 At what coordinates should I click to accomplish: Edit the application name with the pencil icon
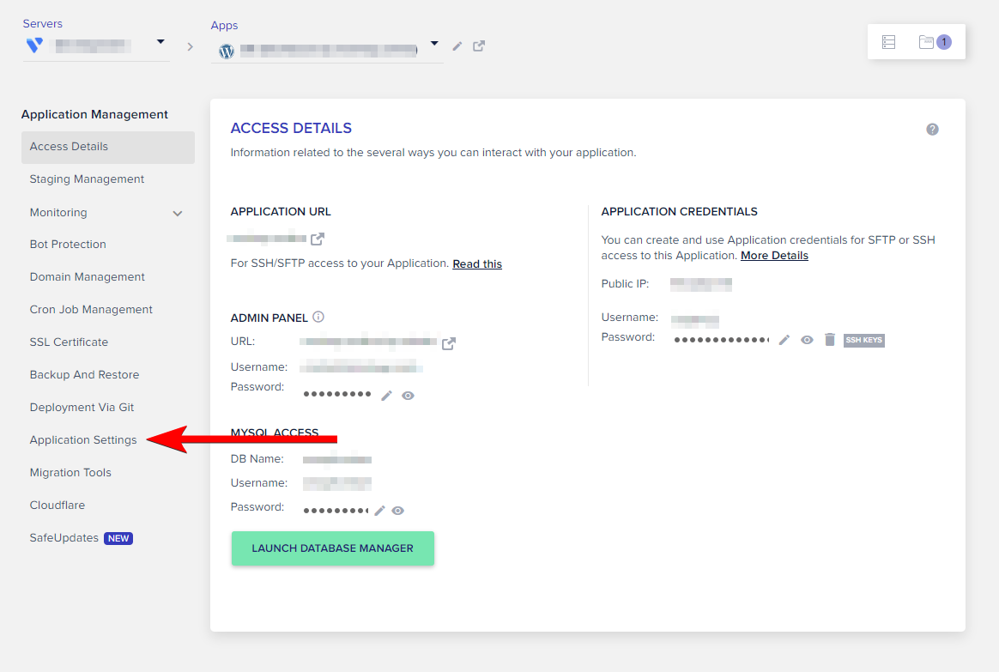(x=457, y=46)
